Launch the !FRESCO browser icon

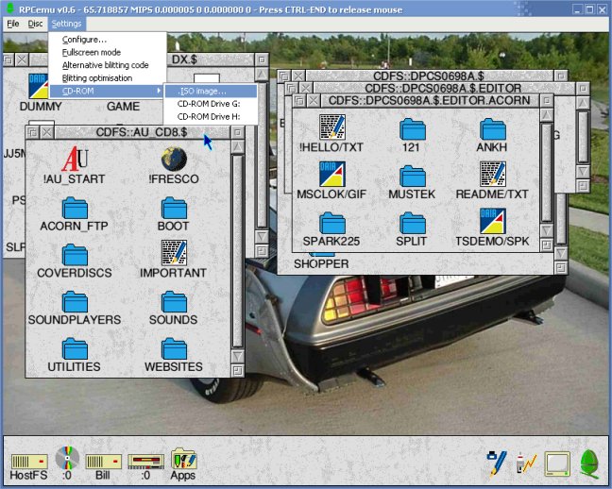[x=173, y=160]
